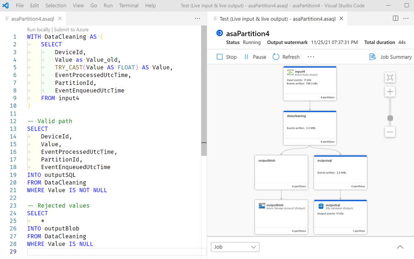This screenshot has width=414, height=259.
Task: Open the View menu
Action: click(x=78, y=5)
